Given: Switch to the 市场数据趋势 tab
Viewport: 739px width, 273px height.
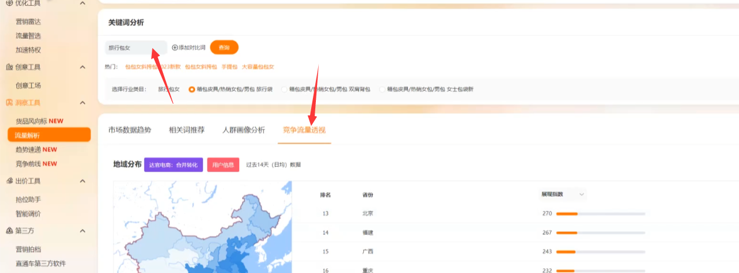Looking at the screenshot, I should click(130, 130).
